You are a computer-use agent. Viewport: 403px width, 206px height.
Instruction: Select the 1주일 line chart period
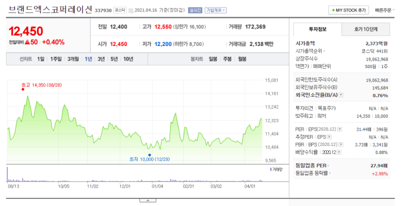point(56,59)
